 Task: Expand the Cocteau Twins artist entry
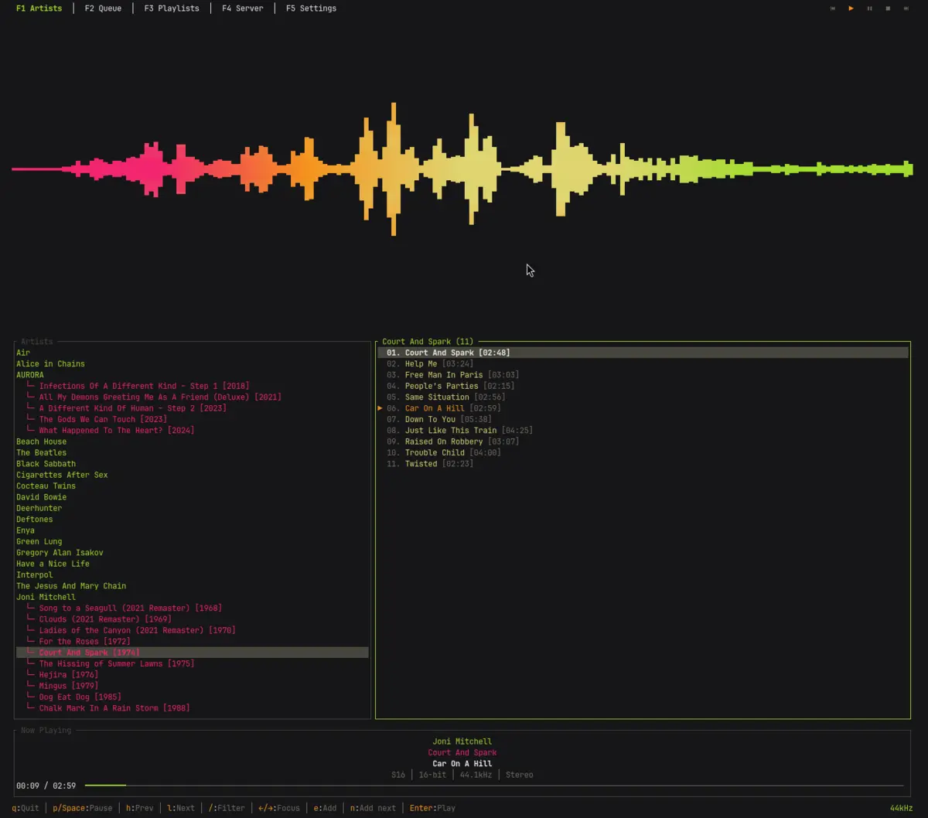46,486
